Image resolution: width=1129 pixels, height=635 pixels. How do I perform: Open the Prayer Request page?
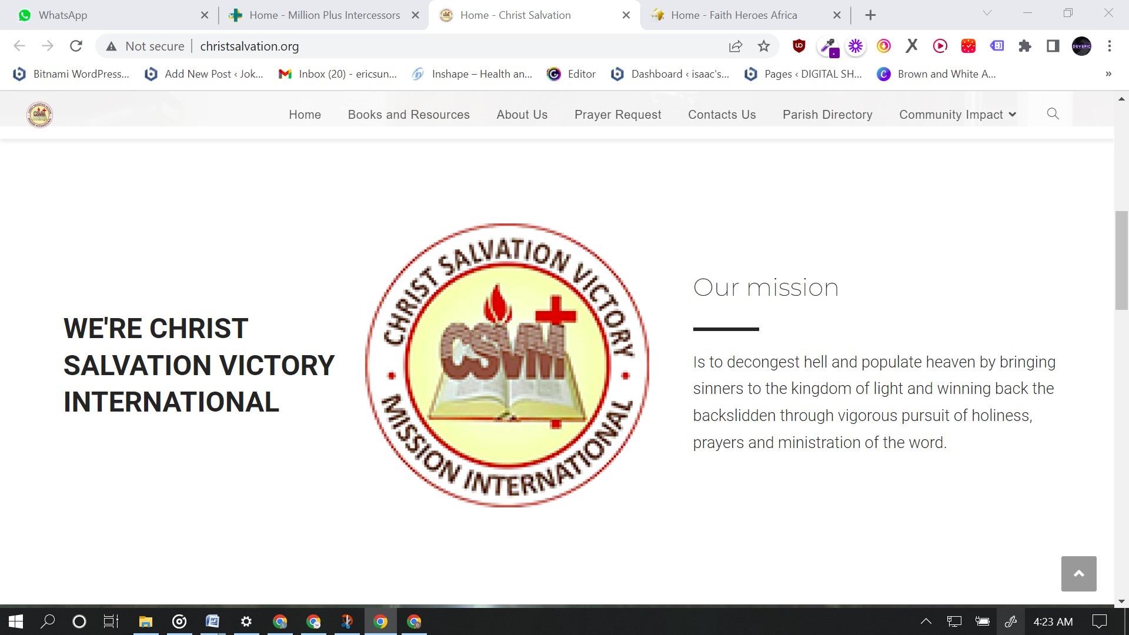[x=617, y=115]
